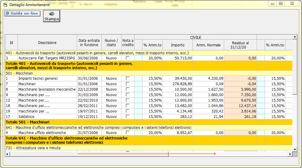This screenshot has width=302, height=168.
Task: Tick Nota a credito for Macchine ufficio elettroniche
Action: pyautogui.click(x=128, y=133)
